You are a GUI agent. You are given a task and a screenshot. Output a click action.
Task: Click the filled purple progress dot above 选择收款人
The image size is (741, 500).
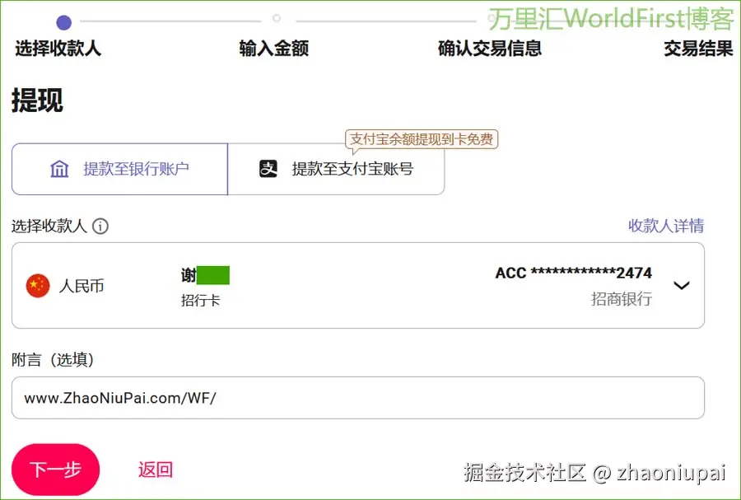click(63, 21)
